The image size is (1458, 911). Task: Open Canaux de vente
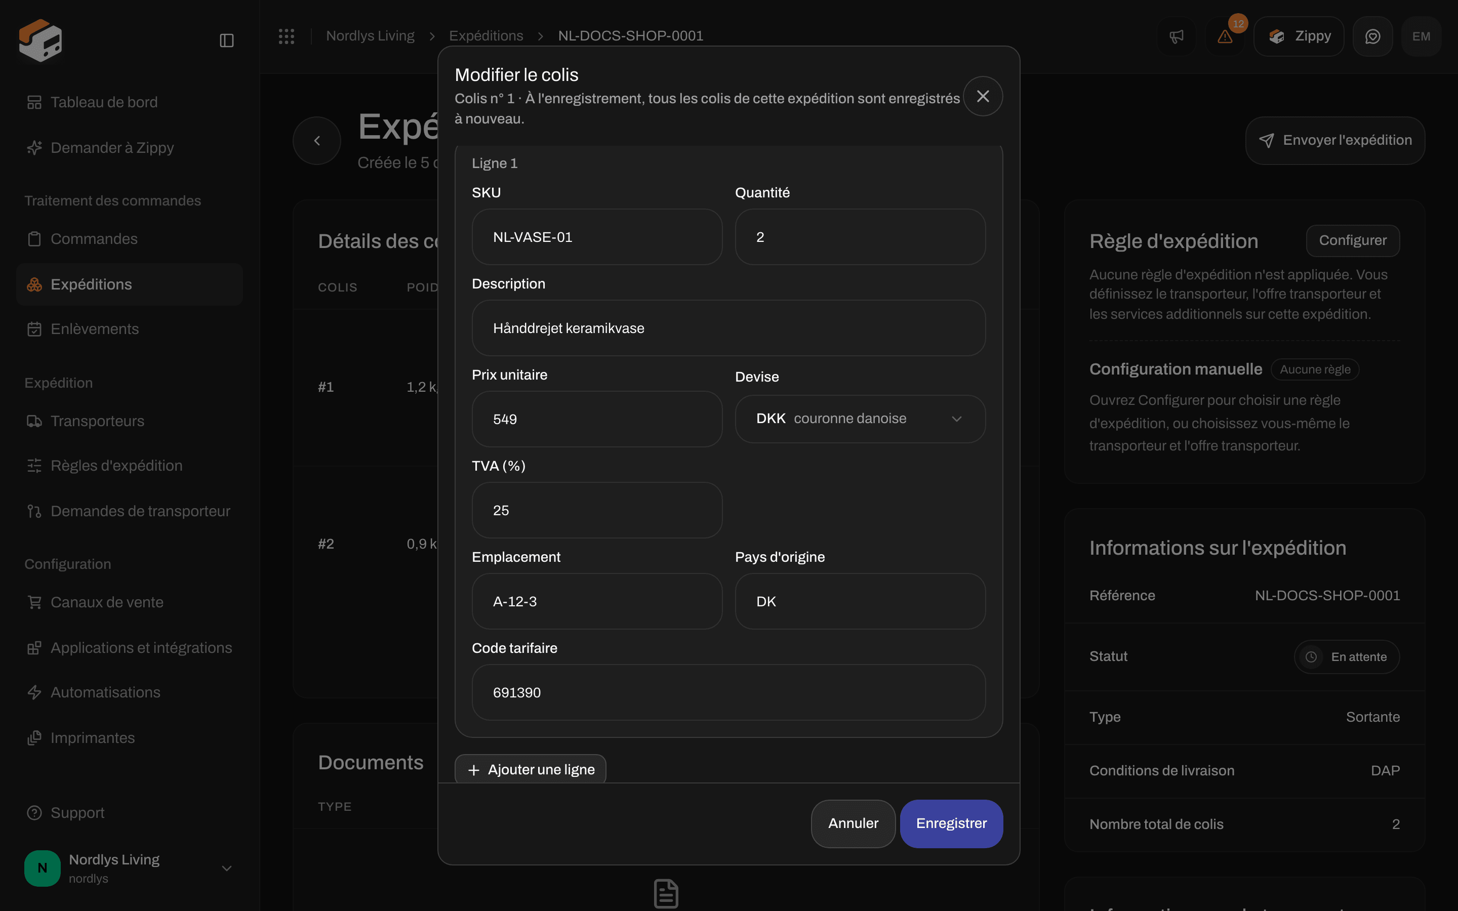130,602
